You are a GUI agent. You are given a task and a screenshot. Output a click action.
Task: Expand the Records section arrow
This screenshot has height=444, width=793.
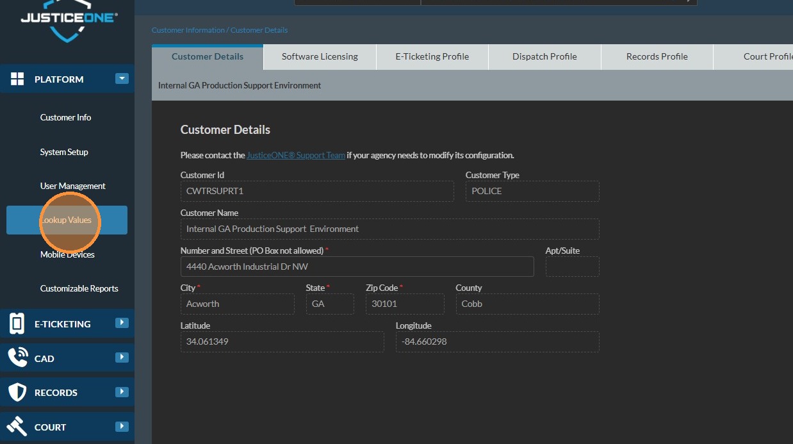[122, 391]
